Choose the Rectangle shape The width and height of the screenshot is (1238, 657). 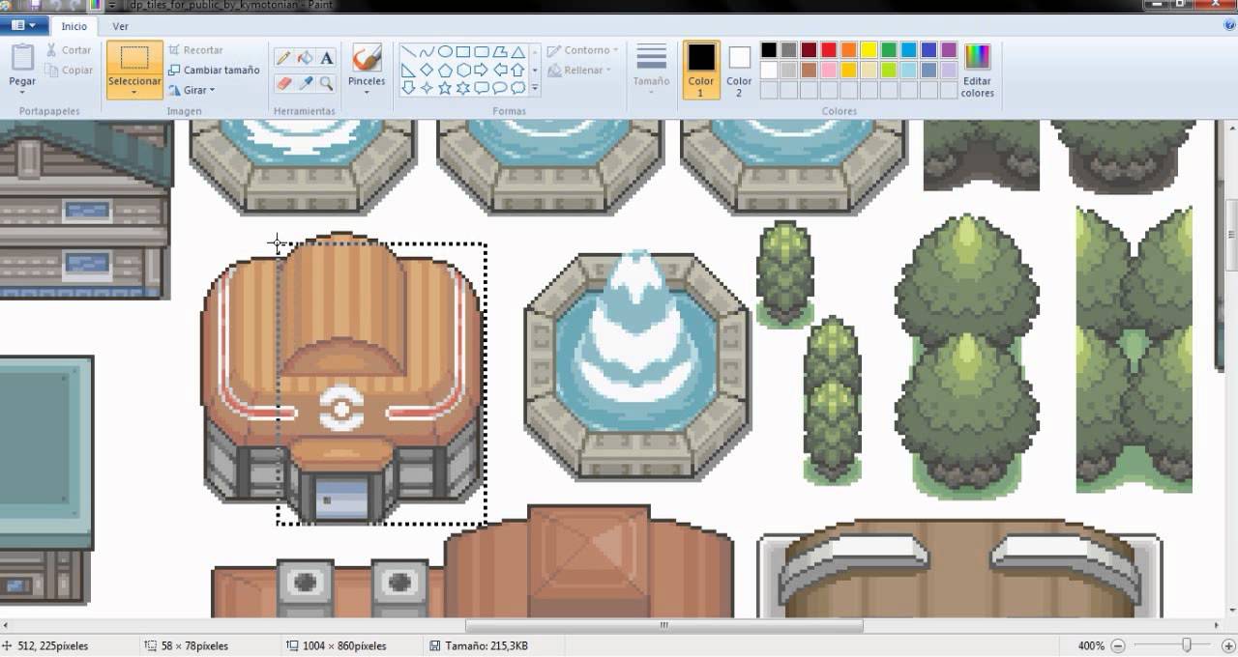[463, 52]
